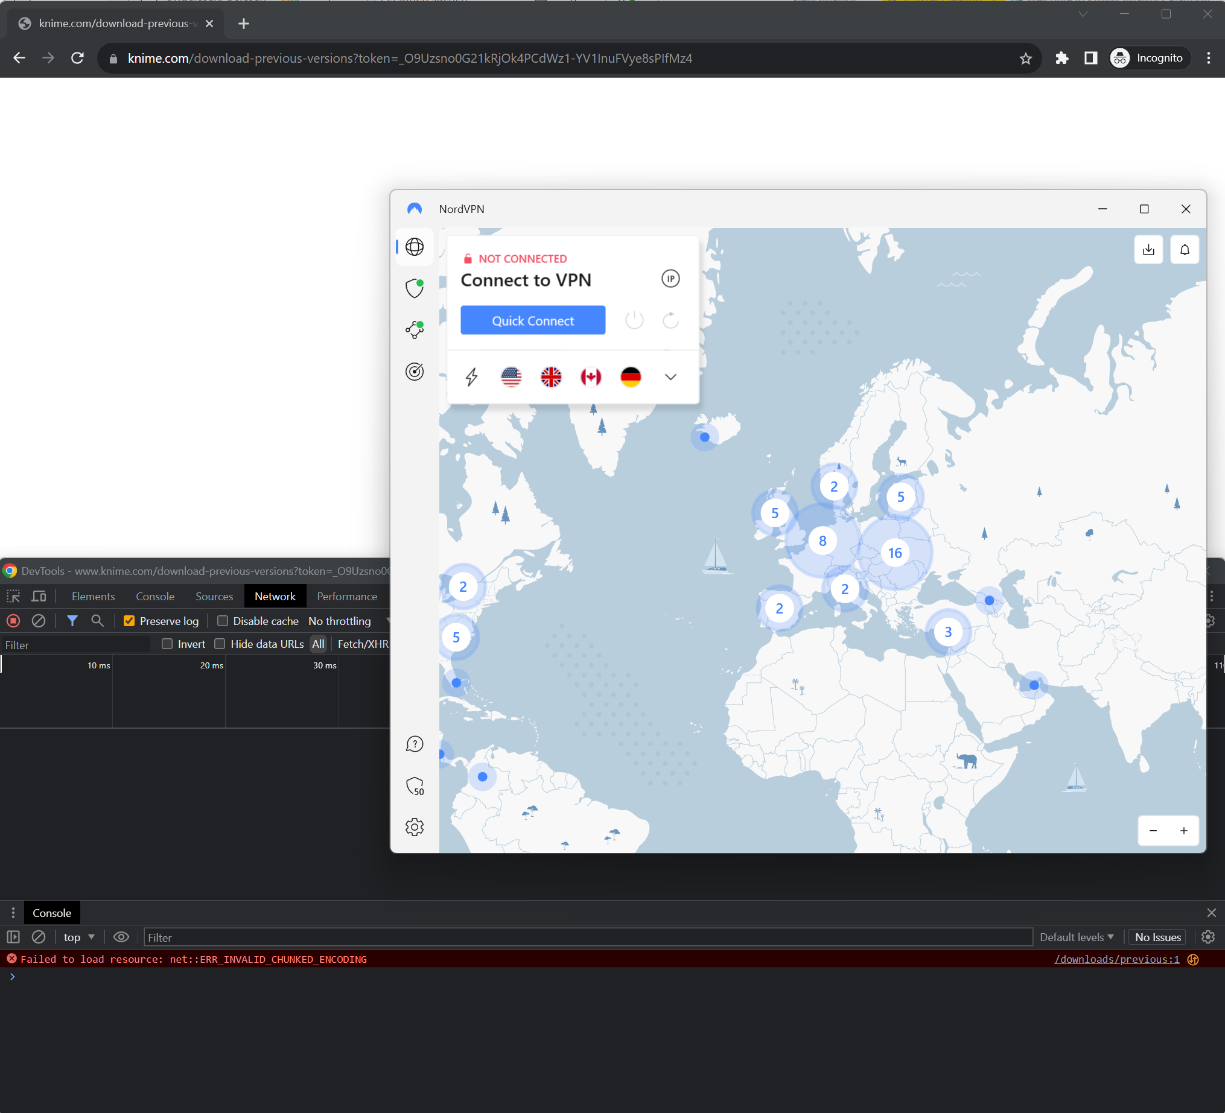Connect to the Germany flag server

point(631,376)
